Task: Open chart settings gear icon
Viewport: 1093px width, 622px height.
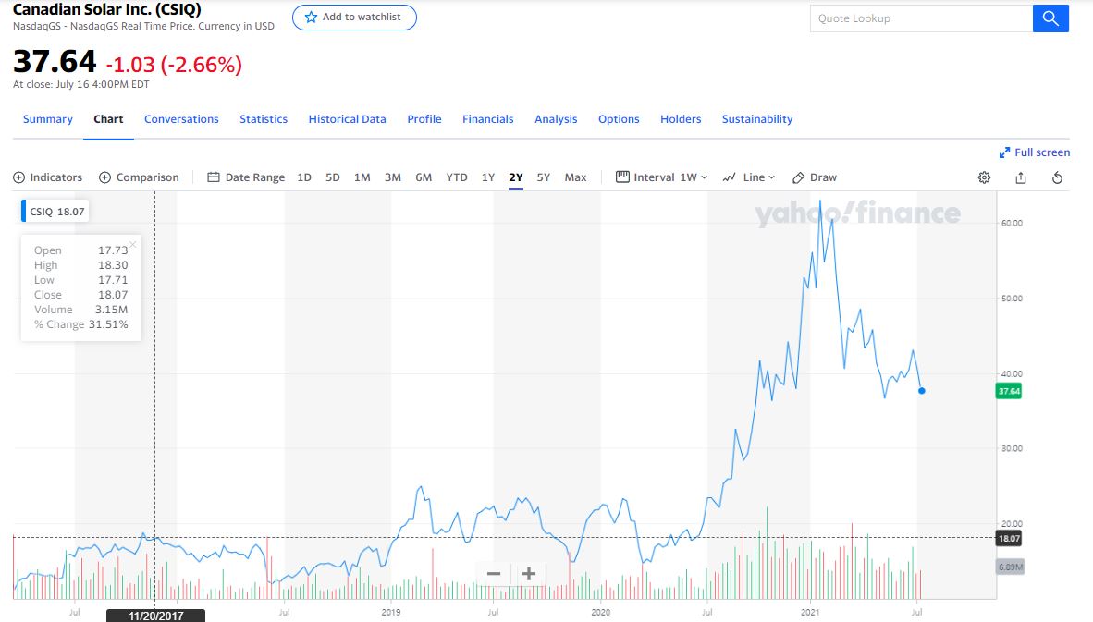Action: point(984,177)
